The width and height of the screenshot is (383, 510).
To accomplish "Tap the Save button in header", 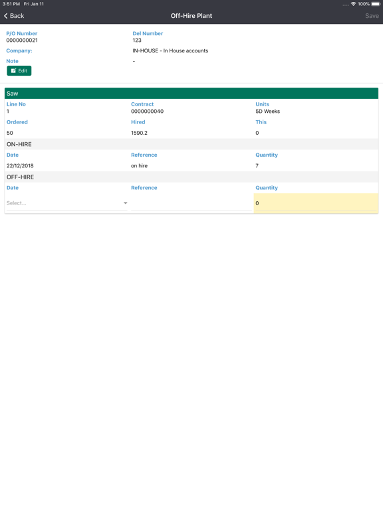I will pyautogui.click(x=372, y=16).
